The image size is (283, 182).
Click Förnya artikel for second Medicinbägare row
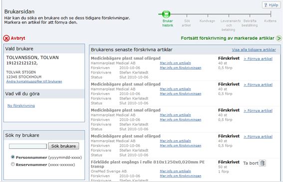click(x=258, y=85)
